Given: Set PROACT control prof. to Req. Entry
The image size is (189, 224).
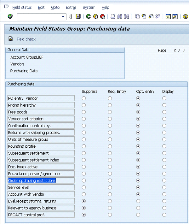Looking at the screenshot, I should tap(110, 215).
